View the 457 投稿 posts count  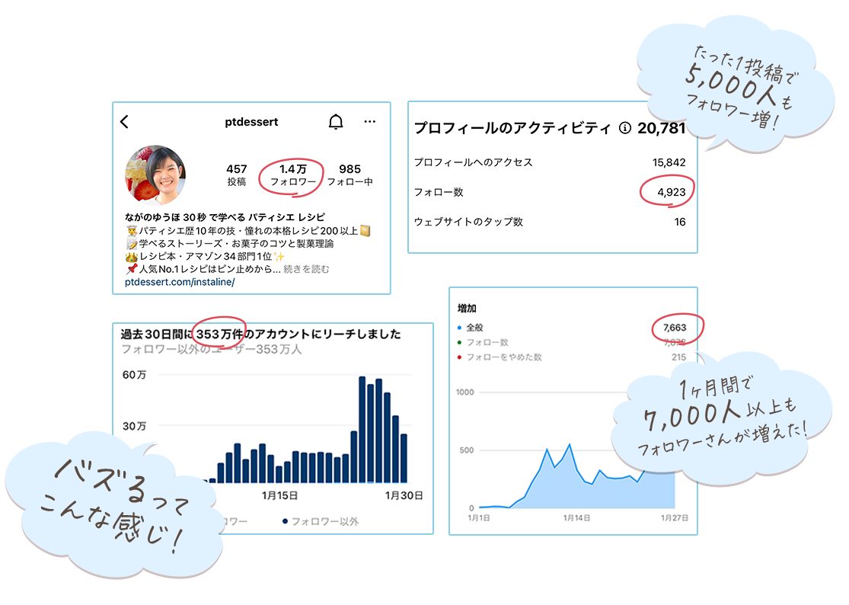[x=236, y=175]
